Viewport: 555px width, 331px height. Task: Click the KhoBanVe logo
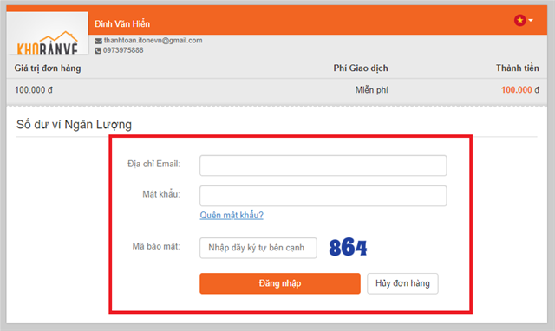[48, 33]
